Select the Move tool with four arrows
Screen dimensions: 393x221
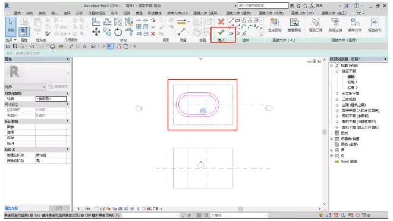(96, 32)
